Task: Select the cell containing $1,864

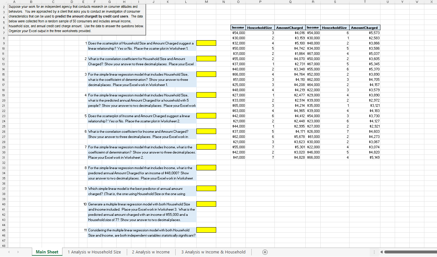Action: click(290, 54)
